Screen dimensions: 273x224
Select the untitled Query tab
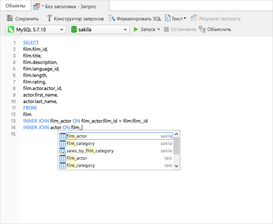pyautogui.click(x=69, y=7)
